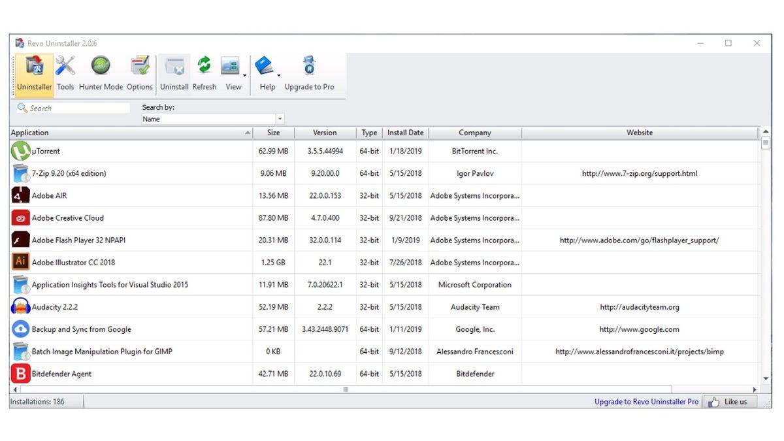This screenshot has width=784, height=441.
Task: Sort by Install Date column header
Action: click(405, 133)
